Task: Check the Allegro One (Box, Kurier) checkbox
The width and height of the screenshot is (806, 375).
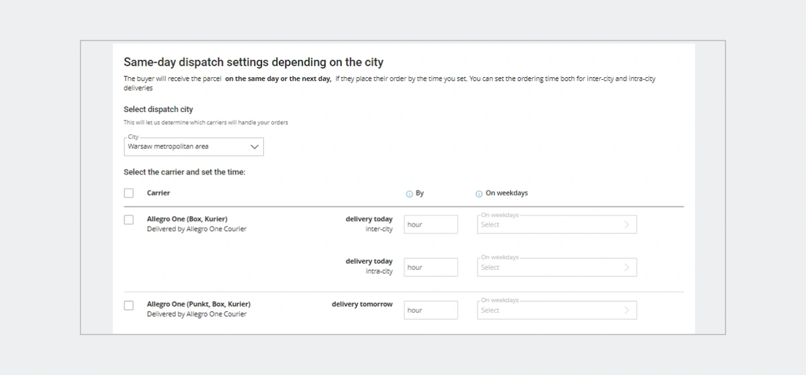Action: coord(129,220)
